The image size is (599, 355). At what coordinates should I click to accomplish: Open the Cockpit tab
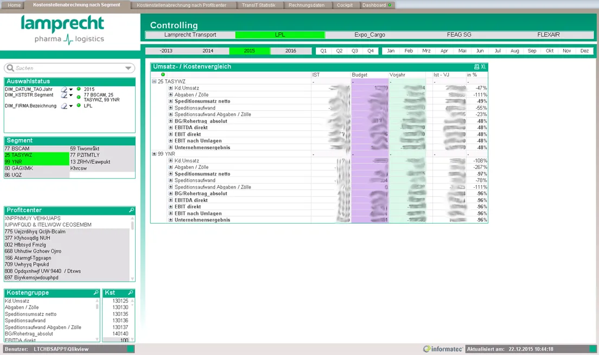(345, 5)
